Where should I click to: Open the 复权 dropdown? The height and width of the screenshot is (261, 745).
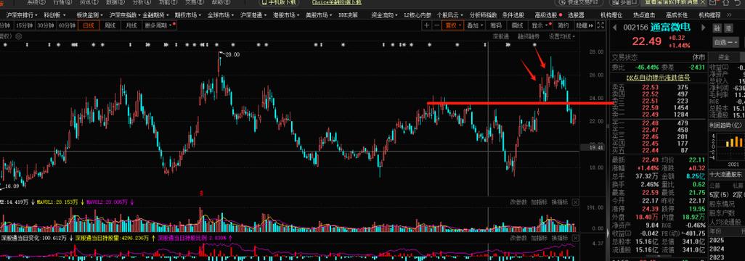pyautogui.click(x=453, y=25)
